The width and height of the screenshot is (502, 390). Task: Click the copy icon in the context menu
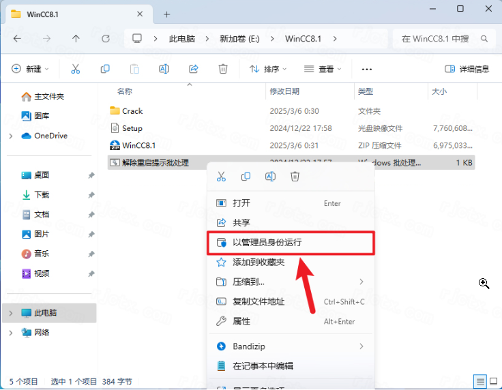tap(246, 177)
